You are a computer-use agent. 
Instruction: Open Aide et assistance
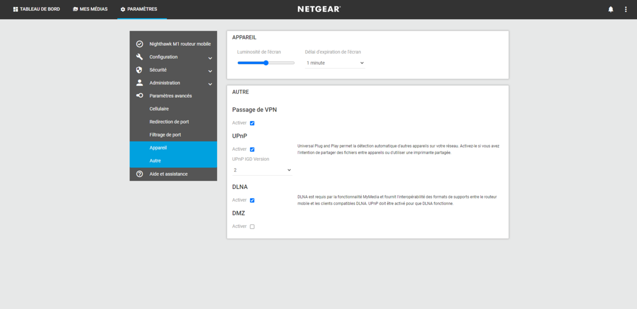point(173,174)
